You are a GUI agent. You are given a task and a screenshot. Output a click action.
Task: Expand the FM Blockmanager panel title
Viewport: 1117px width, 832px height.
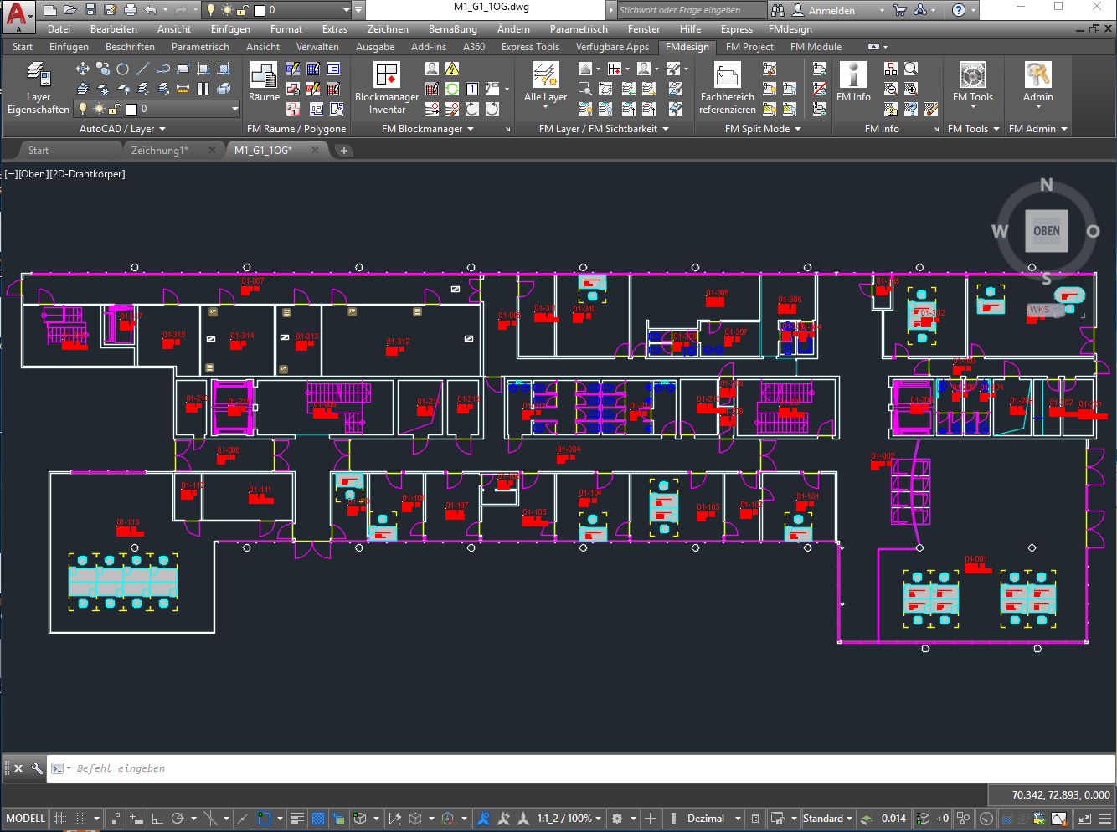tap(428, 129)
